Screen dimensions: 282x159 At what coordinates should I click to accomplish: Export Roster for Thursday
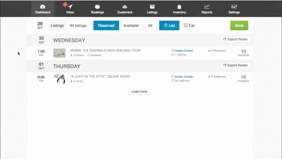pyautogui.click(x=235, y=65)
